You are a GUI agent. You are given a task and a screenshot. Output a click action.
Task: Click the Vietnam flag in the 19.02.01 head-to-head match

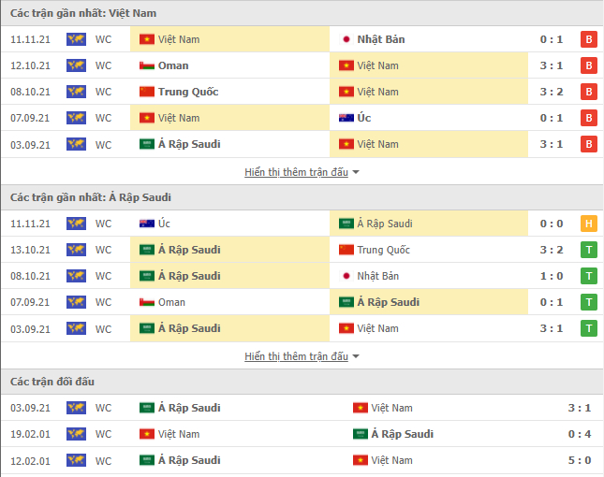(146, 434)
